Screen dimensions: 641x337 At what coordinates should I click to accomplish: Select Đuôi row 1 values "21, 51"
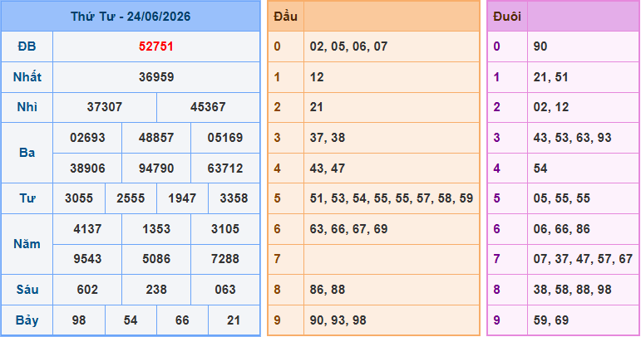click(550, 76)
